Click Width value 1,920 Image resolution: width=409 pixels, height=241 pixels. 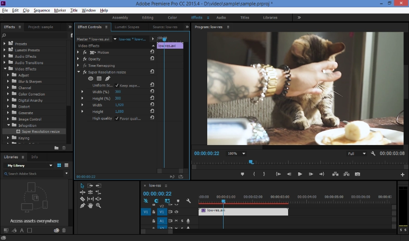(x=119, y=105)
